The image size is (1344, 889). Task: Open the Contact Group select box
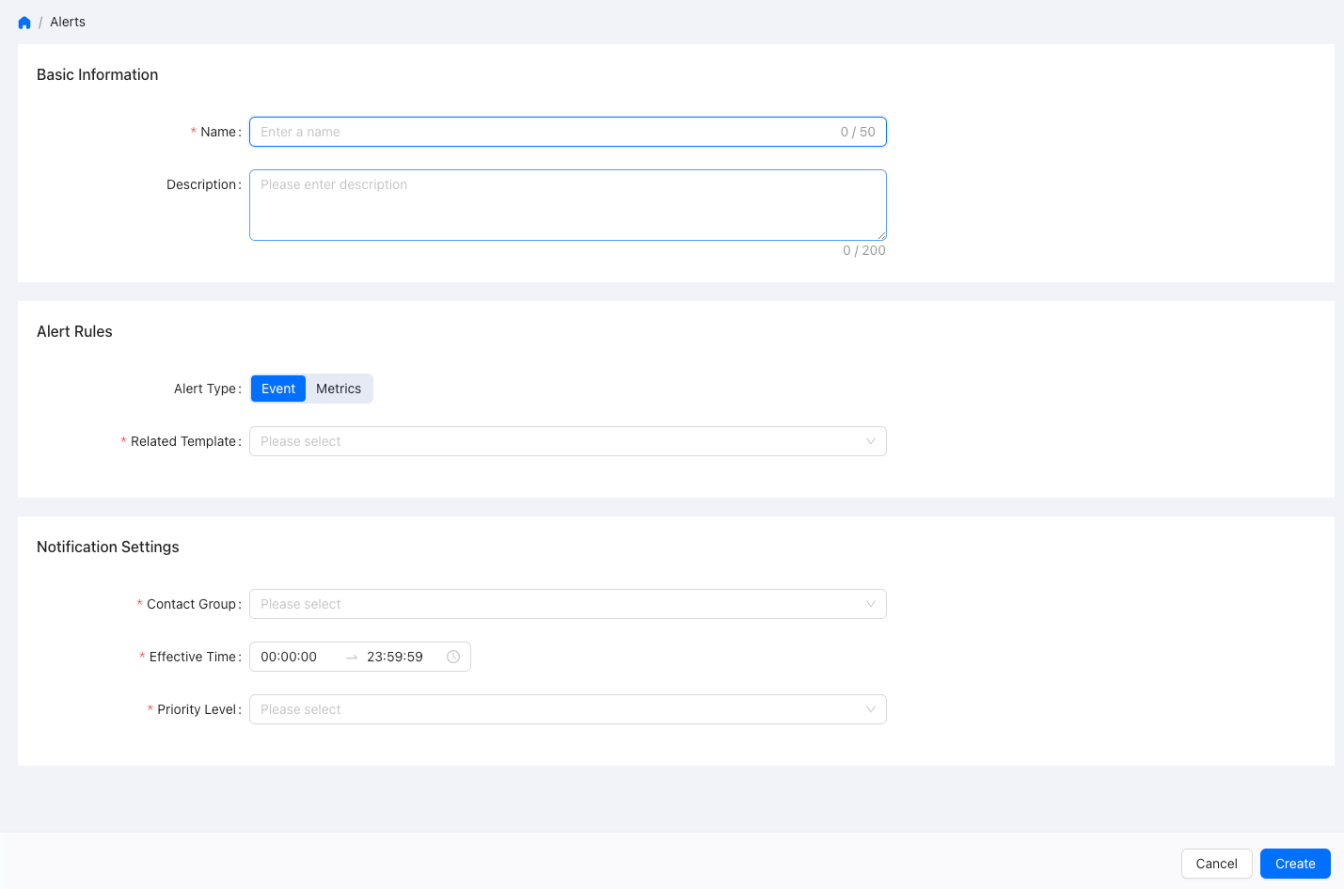pyautogui.click(x=555, y=604)
